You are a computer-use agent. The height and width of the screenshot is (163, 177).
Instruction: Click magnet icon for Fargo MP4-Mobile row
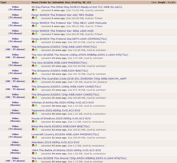tap(33, 18)
